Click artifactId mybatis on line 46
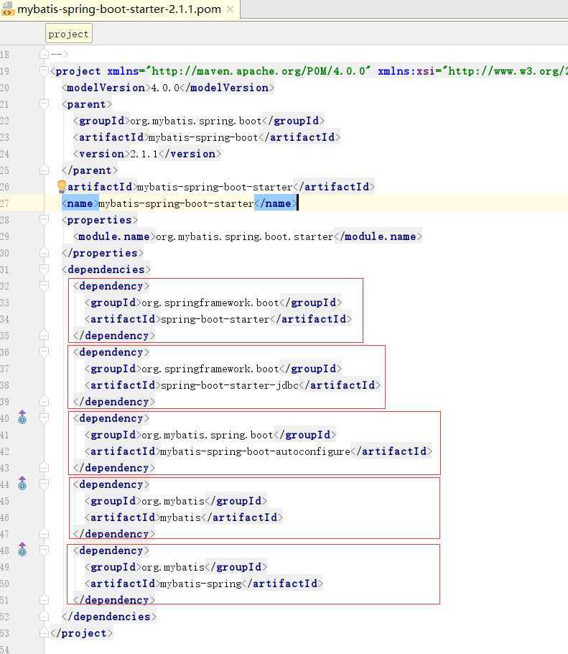 181,517
